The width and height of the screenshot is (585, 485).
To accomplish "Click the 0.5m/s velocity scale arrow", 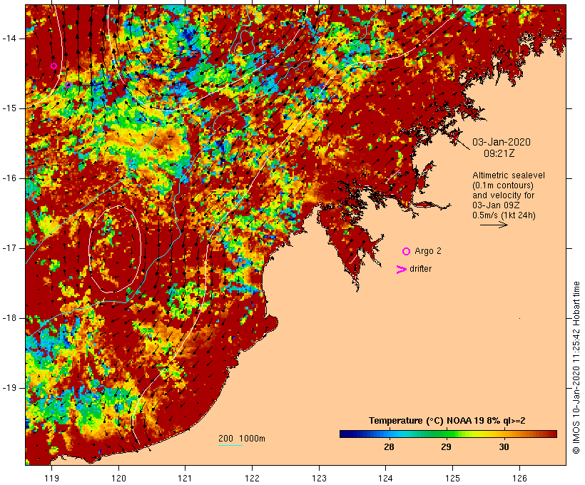I will pyautogui.click(x=494, y=225).
